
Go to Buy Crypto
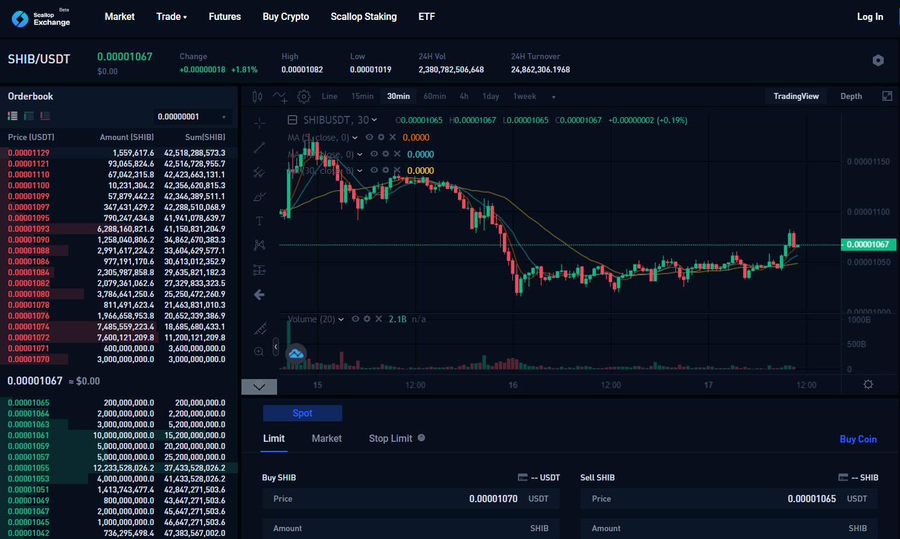[286, 17]
